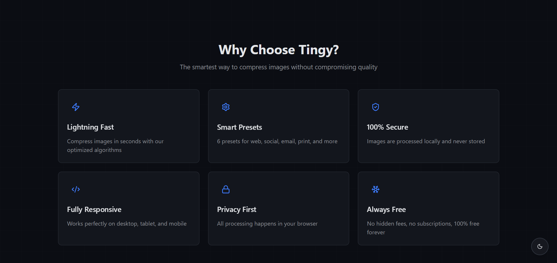Image resolution: width=557 pixels, height=263 pixels.
Task: Click the shield checkmark icon
Action: [376, 107]
